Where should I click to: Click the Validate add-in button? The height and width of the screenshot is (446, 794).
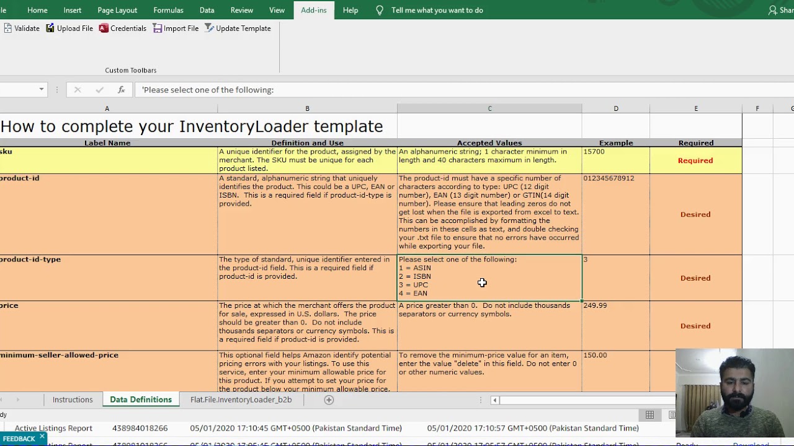coord(21,28)
